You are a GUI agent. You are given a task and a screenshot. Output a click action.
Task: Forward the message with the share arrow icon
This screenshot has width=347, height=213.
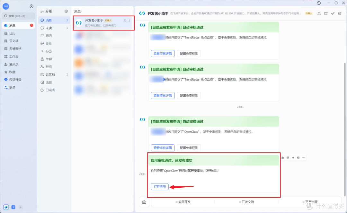(293, 158)
